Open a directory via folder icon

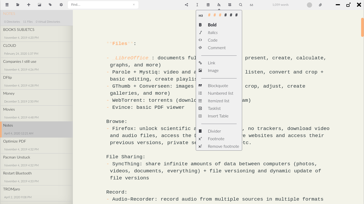(x=18, y=5)
